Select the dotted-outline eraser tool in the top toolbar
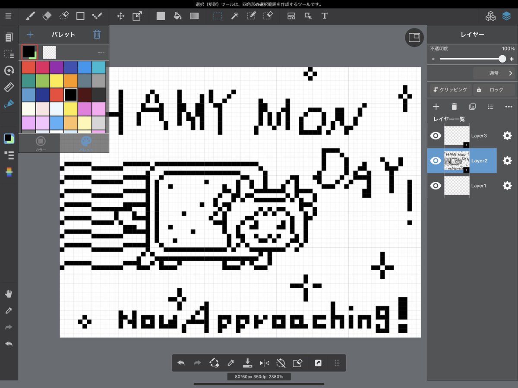The height and width of the screenshot is (388, 518). coord(63,16)
